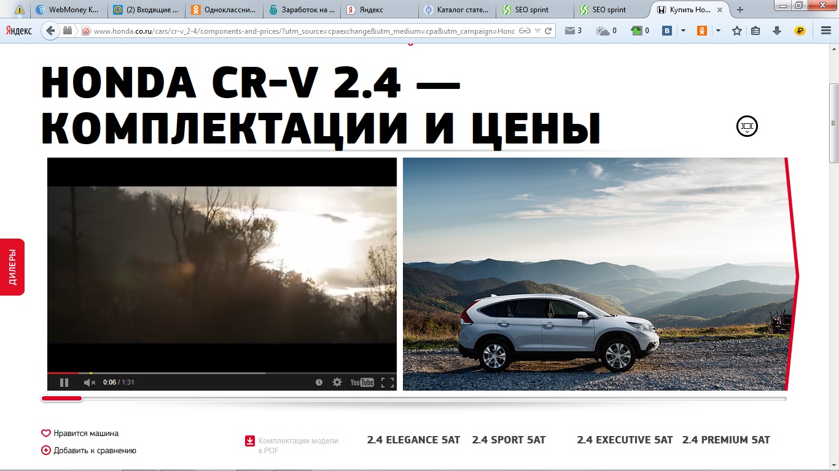The width and height of the screenshot is (839, 471).
Task: Open a new browser tab
Action: tap(740, 10)
